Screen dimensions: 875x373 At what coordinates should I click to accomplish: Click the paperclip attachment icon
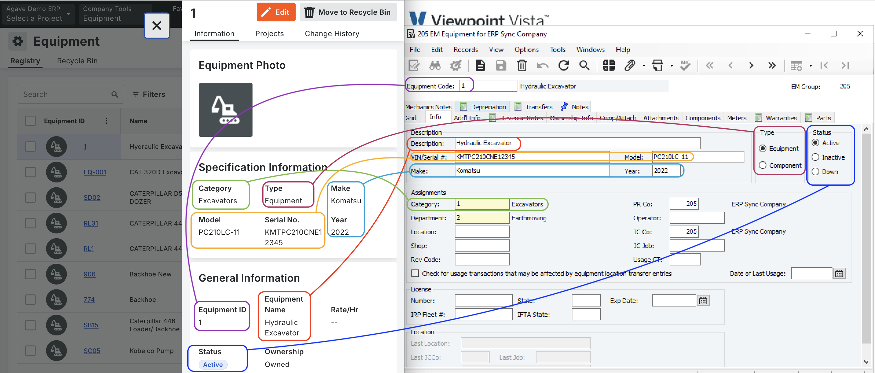pos(629,65)
